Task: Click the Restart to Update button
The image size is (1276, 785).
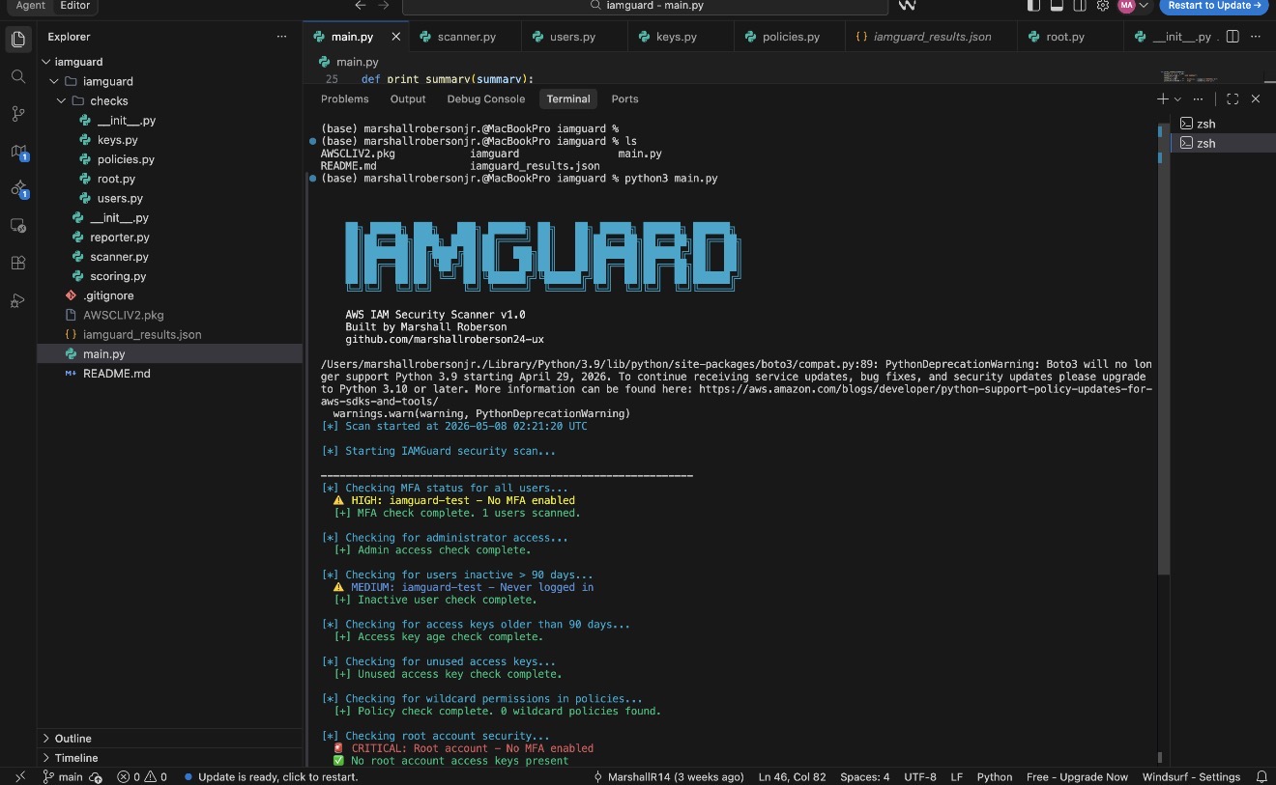Action: tap(1213, 6)
